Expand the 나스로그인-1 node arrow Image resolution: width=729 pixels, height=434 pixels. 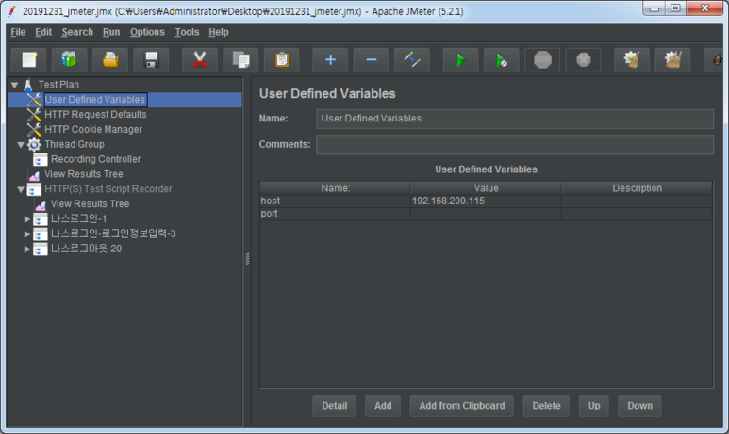pos(27,219)
